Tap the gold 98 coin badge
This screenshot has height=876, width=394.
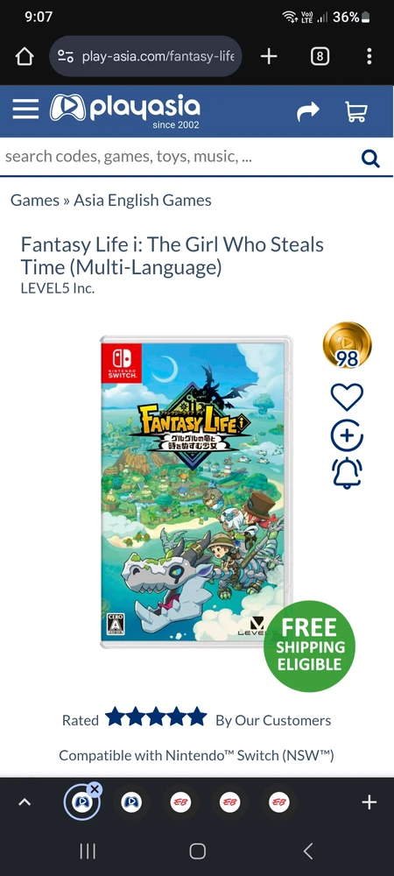click(x=347, y=345)
